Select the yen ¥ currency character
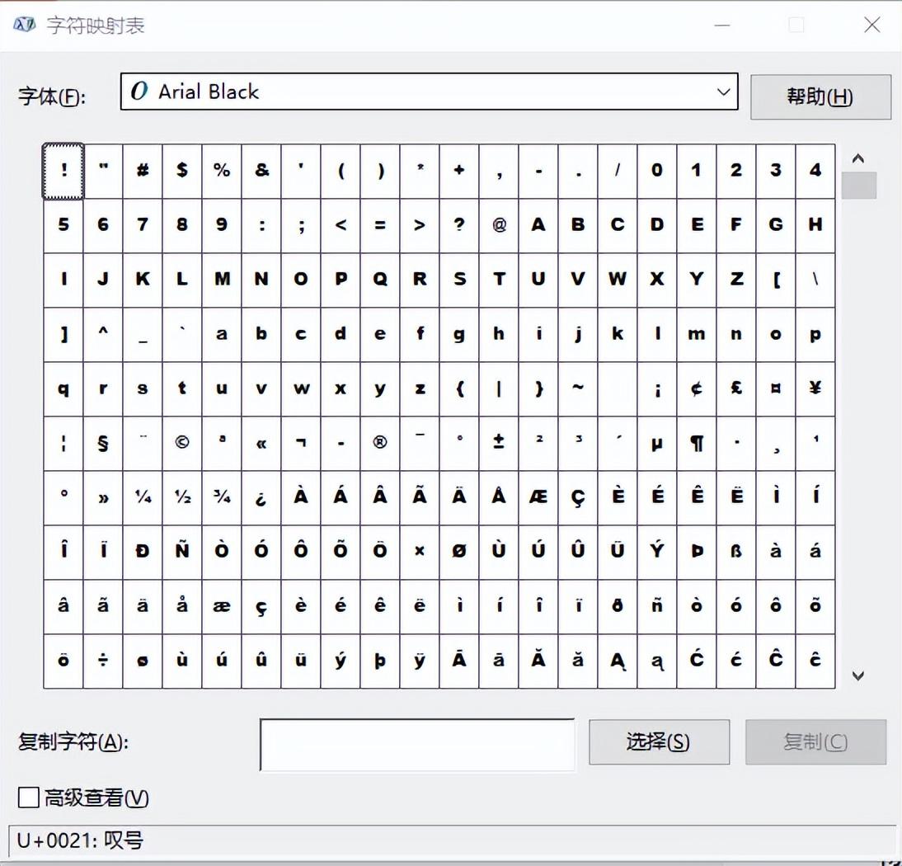 [x=815, y=388]
